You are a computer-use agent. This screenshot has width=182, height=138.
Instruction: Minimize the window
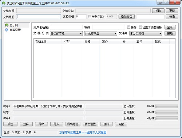click(160, 3)
